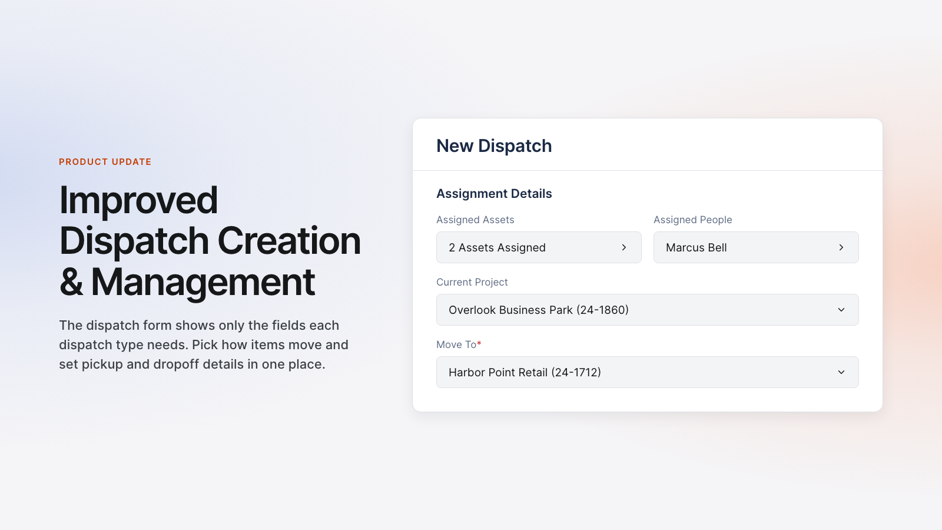The width and height of the screenshot is (942, 530).
Task: Click the dispatch form description paragraph
Action: [x=204, y=344]
